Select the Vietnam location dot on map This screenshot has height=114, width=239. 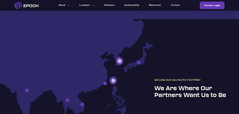(82, 104)
